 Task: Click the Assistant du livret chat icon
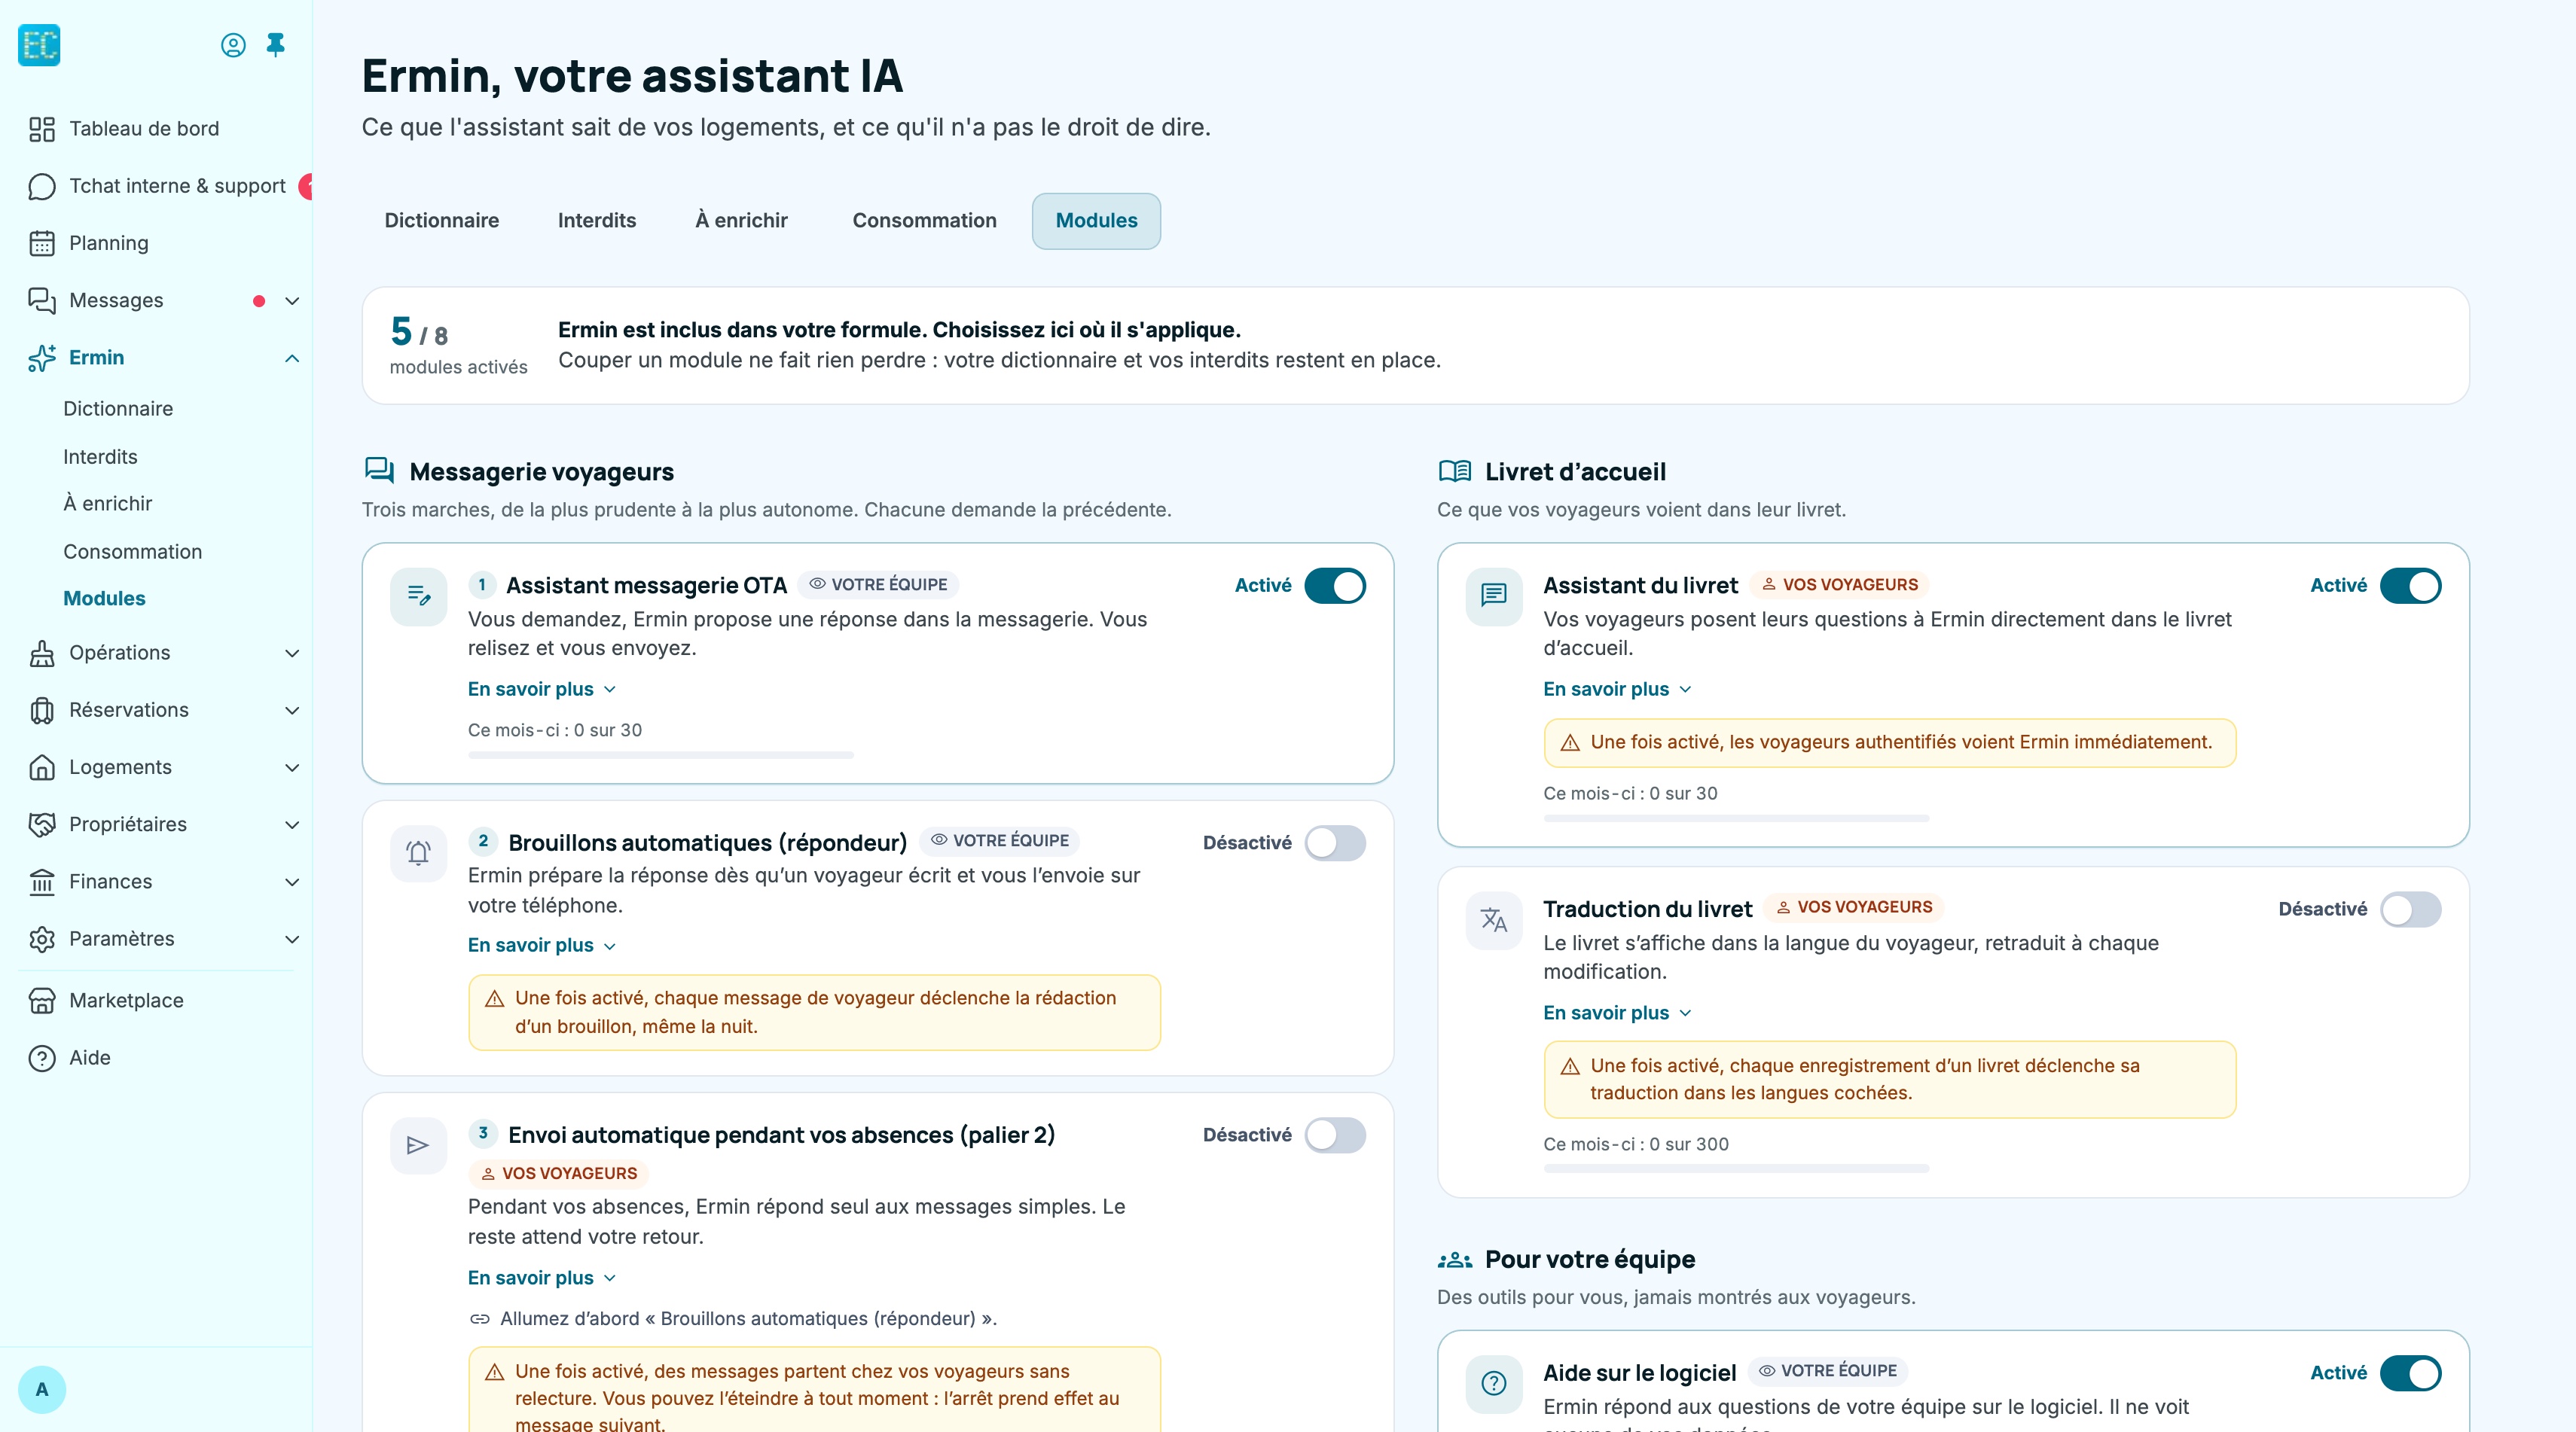pos(1494,596)
